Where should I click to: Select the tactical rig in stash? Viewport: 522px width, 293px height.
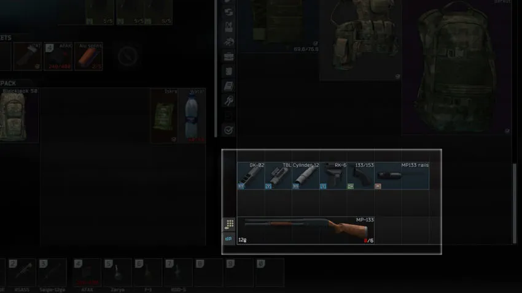(360, 39)
